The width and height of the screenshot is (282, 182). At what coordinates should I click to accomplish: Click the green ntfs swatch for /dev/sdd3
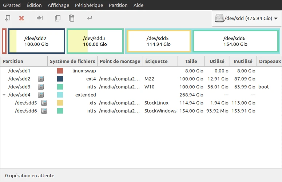click(60, 87)
